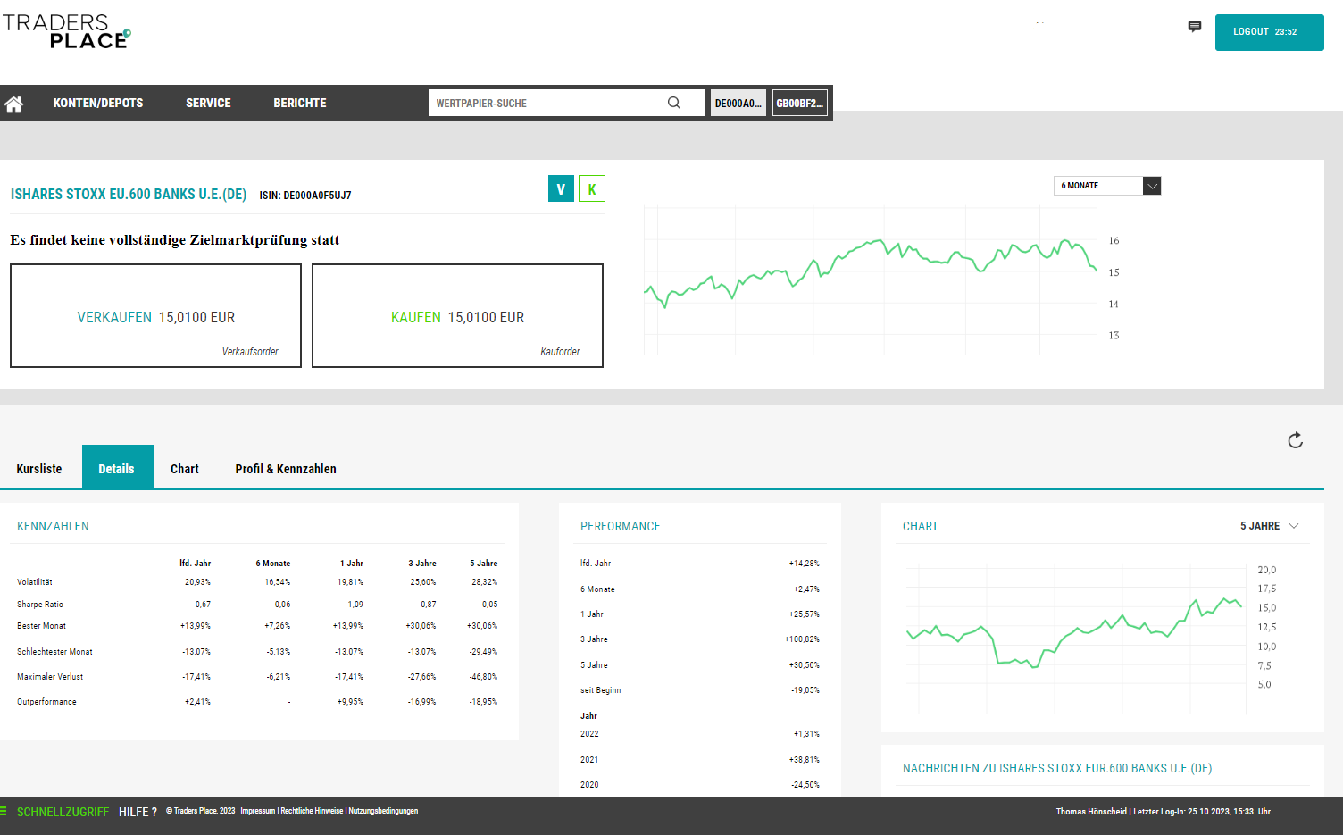Click Kennzahlen 5 Jahre column header
The height and width of the screenshot is (835, 1343).
click(x=484, y=564)
